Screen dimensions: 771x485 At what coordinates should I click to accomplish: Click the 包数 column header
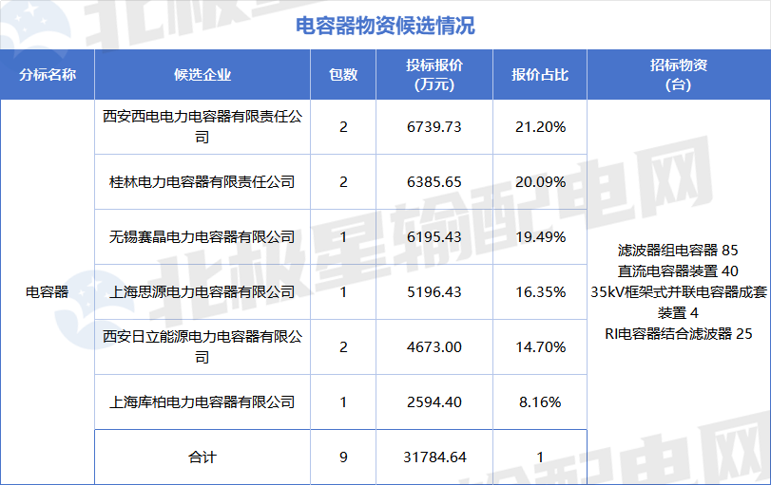tap(343, 75)
